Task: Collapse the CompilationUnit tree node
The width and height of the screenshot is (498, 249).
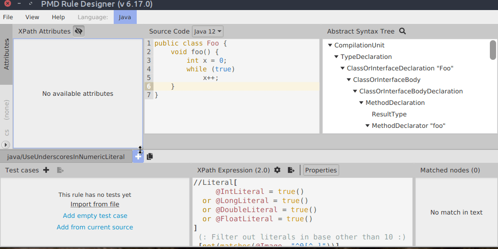Action: tap(330, 45)
